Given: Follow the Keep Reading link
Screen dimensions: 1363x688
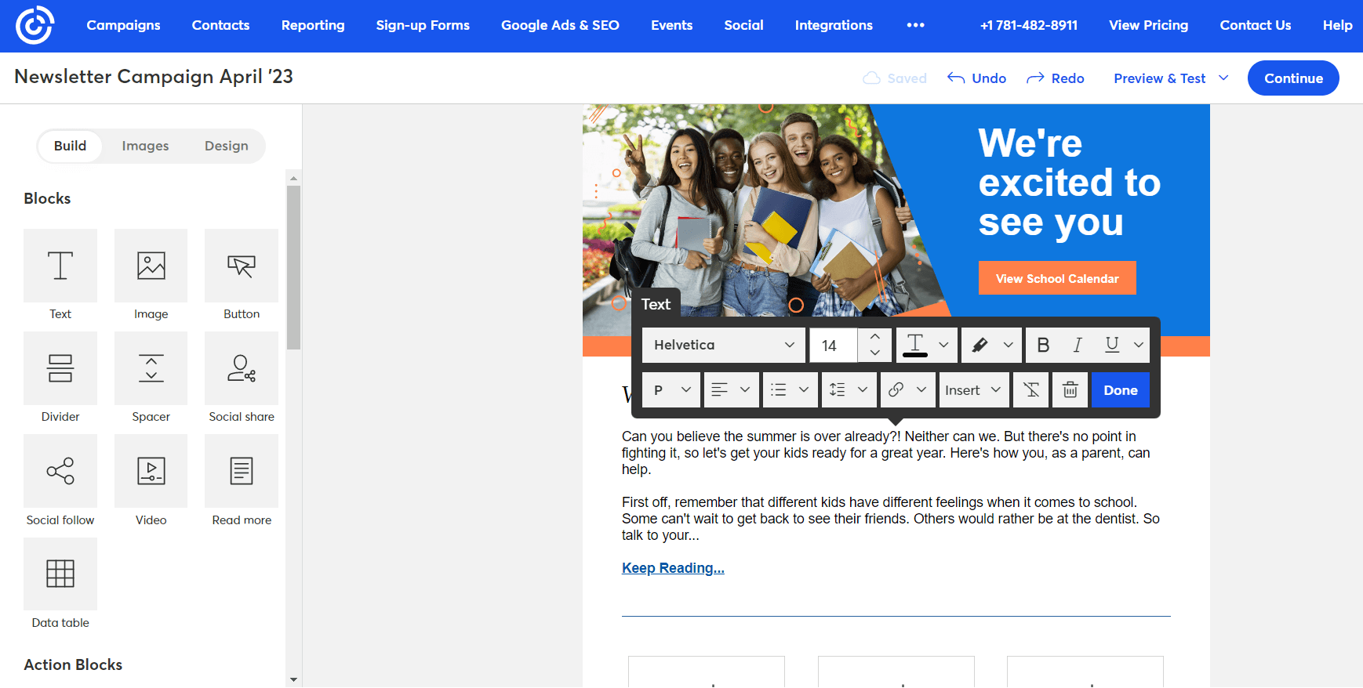Looking at the screenshot, I should 673,568.
